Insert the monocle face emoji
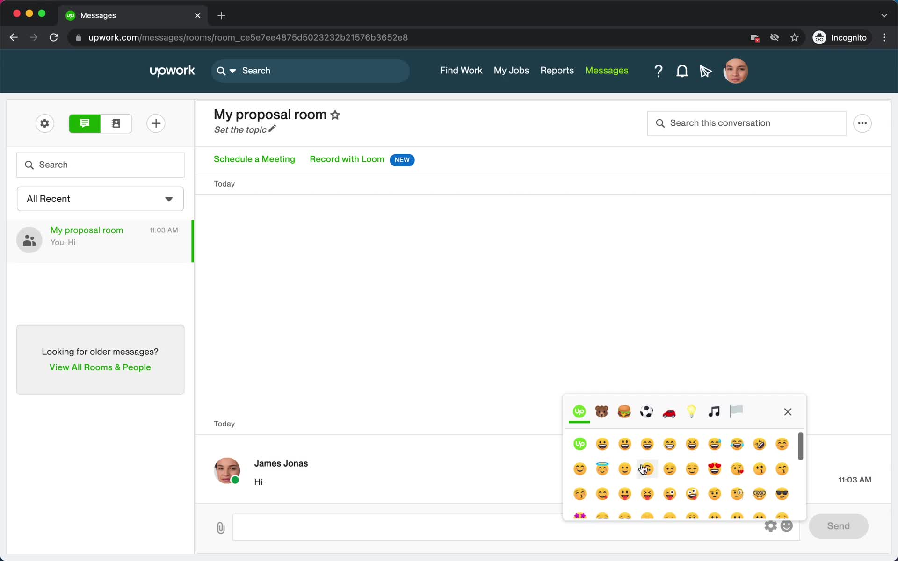This screenshot has height=561, width=898. click(x=737, y=494)
